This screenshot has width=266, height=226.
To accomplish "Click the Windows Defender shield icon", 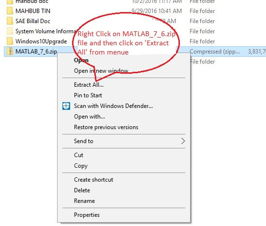I will (66, 106).
